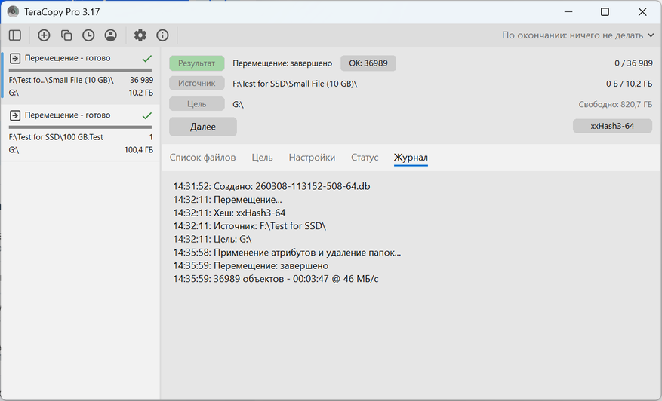The height and width of the screenshot is (401, 662).
Task: Click log line 'Создано: 260308-113152-508-64.db'
Action: tap(272, 186)
